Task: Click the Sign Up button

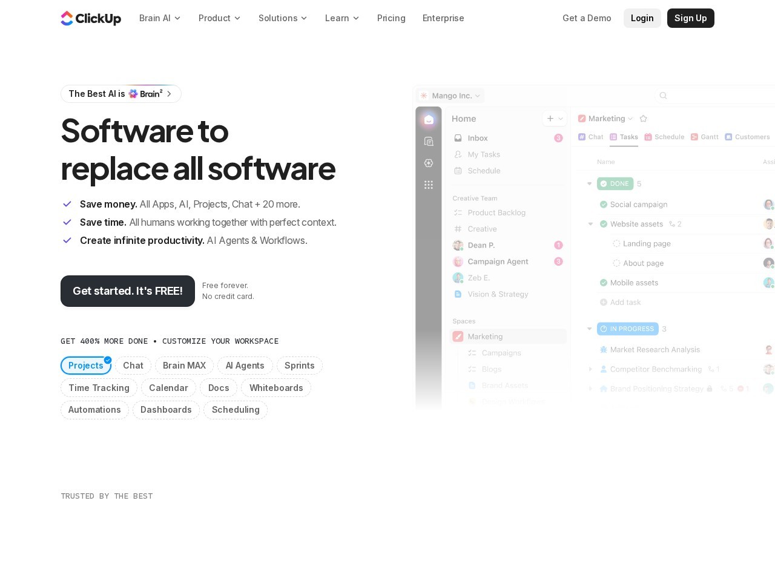Action: pos(691,18)
